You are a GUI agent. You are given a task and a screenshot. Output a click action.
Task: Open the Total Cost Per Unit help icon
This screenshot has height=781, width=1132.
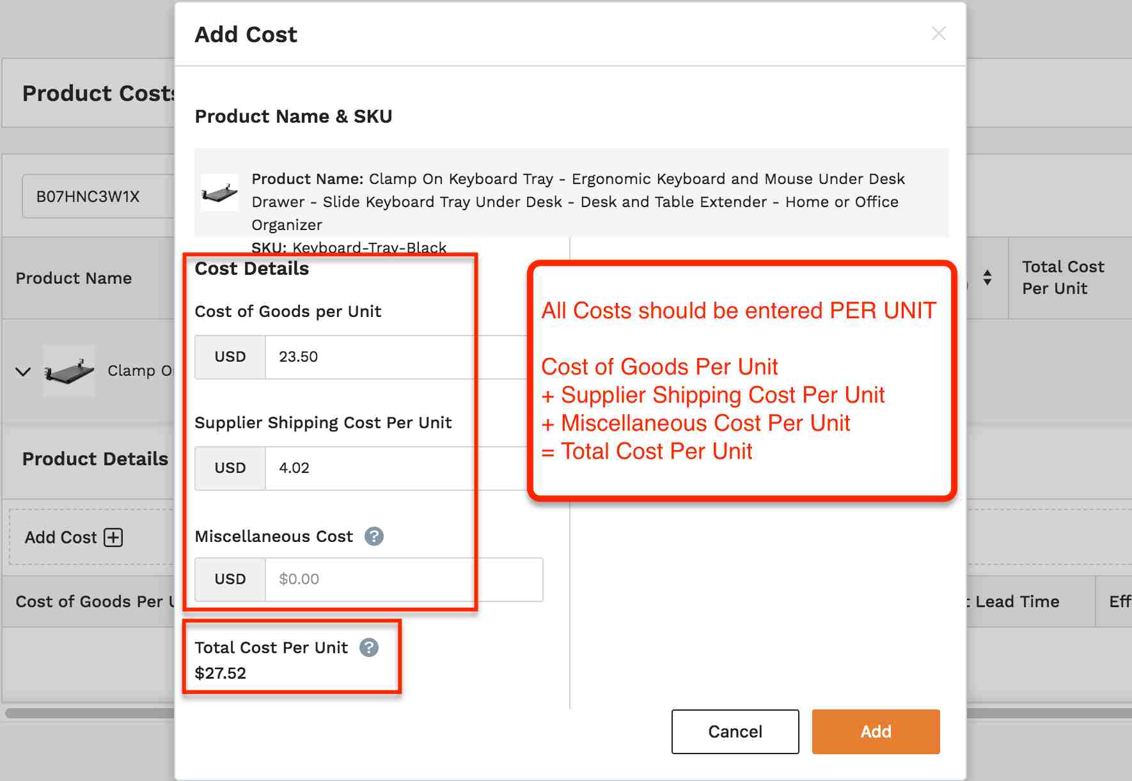(369, 647)
